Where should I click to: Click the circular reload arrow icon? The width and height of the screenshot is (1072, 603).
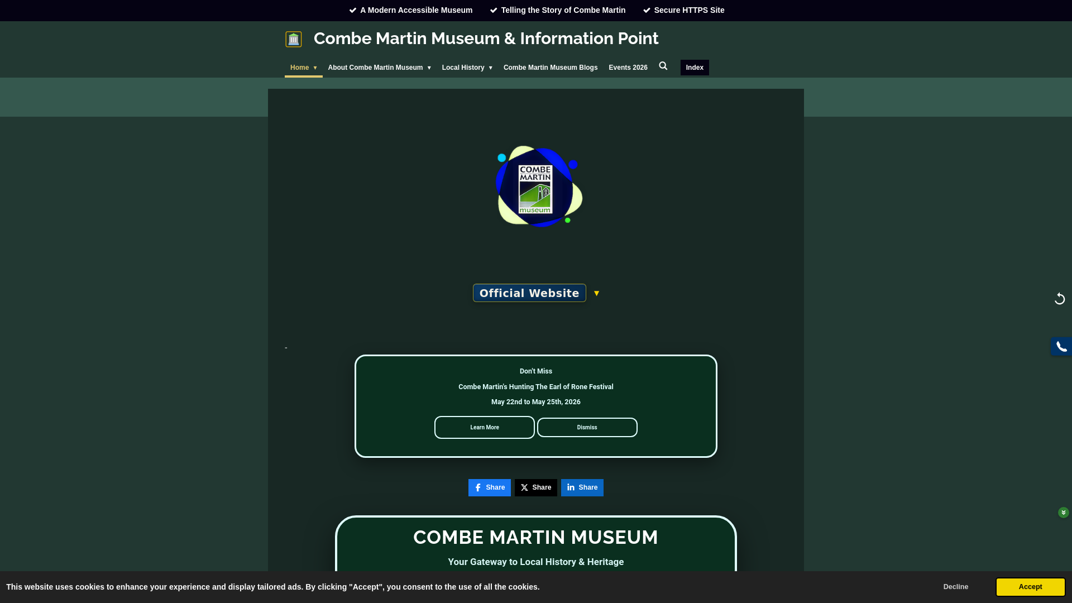1060,299
